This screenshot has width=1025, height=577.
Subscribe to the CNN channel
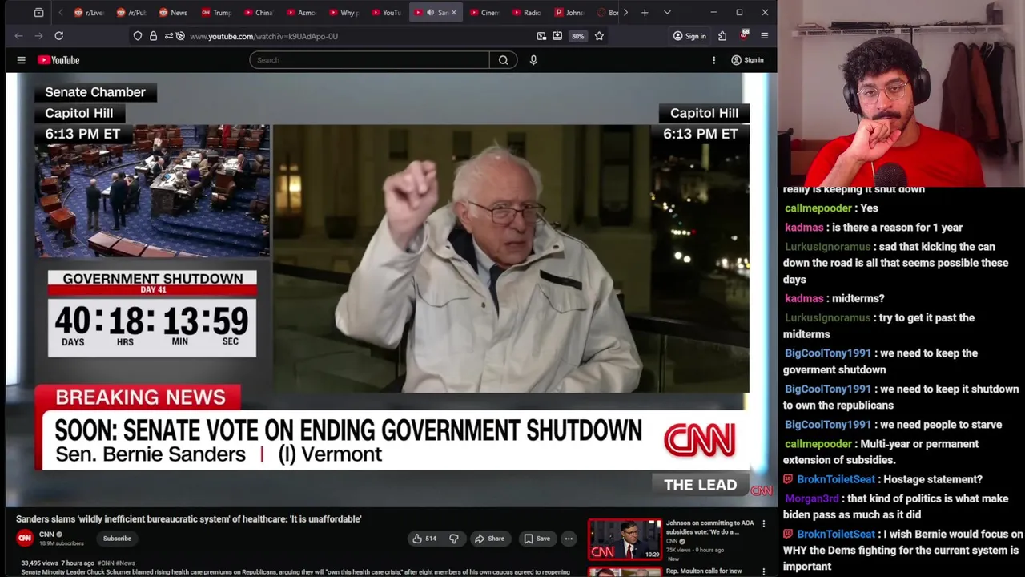pyautogui.click(x=117, y=539)
